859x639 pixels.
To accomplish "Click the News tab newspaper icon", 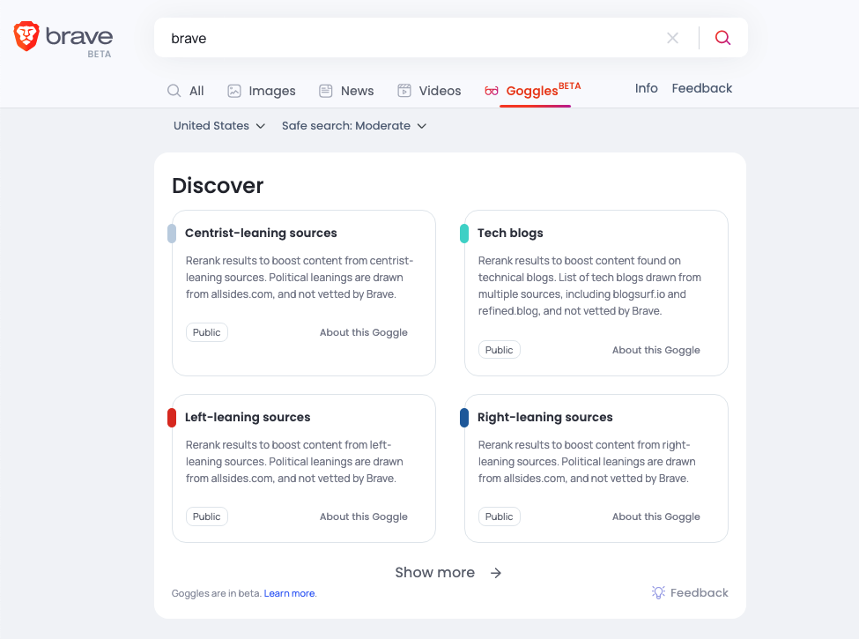I will point(326,91).
